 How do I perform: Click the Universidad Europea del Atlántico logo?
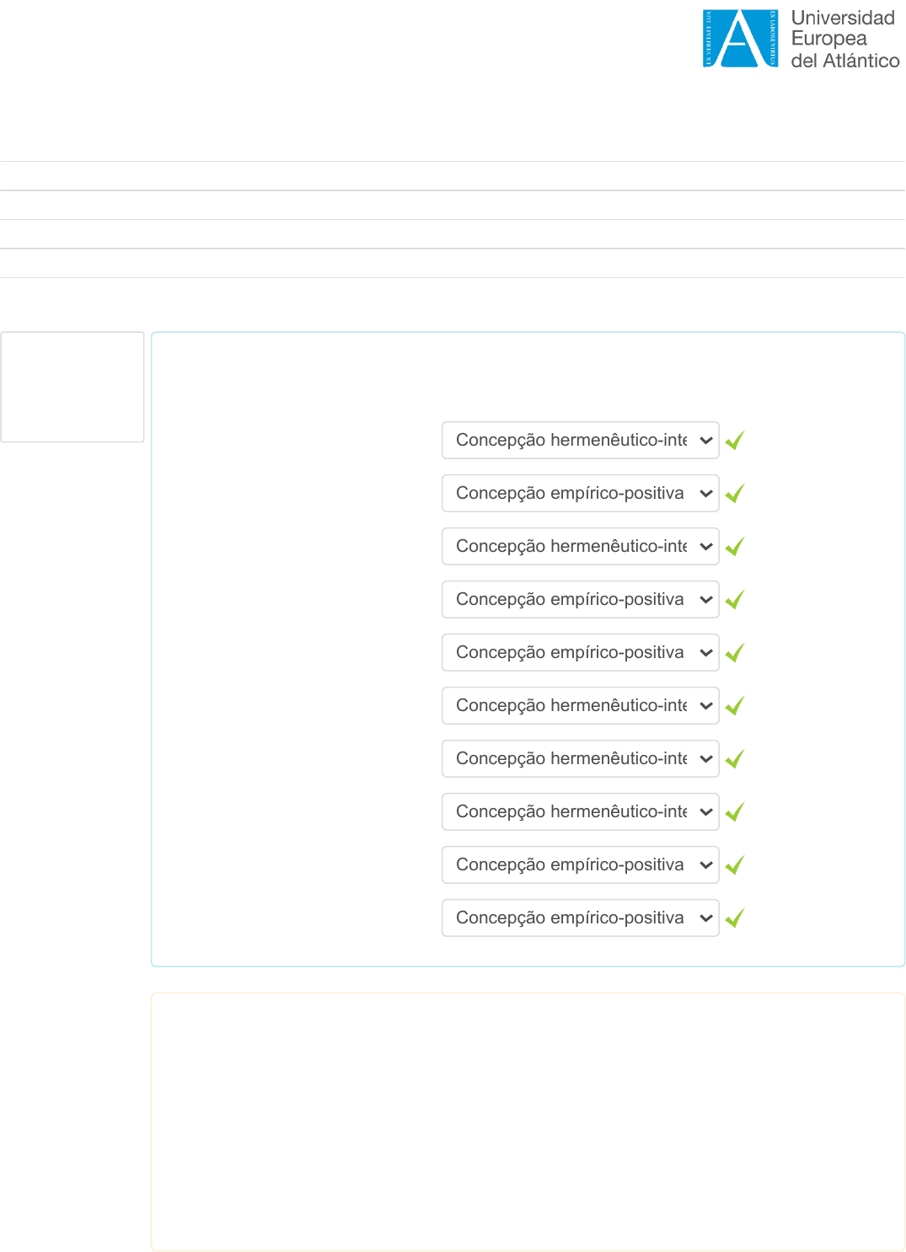click(740, 39)
